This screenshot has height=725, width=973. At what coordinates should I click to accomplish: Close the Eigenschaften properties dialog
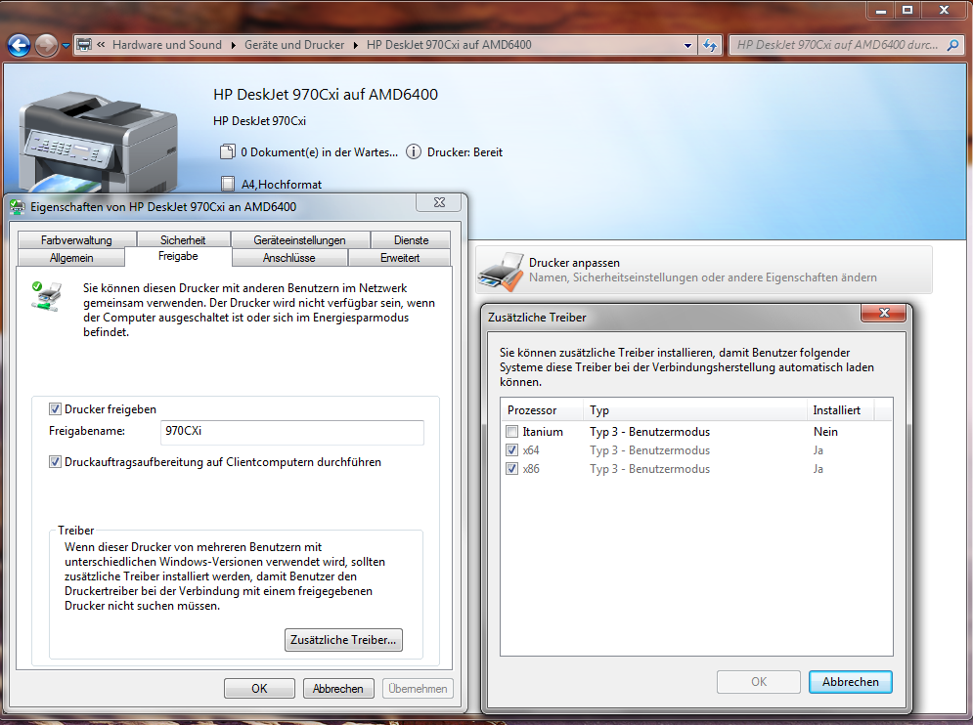(439, 202)
